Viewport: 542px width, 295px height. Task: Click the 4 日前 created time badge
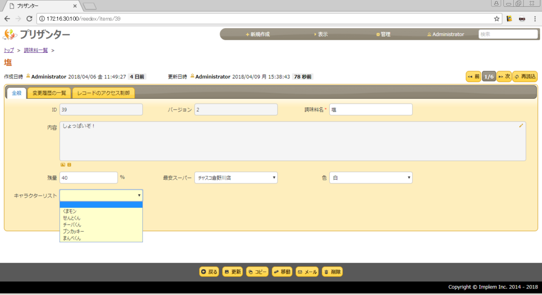[137, 77]
